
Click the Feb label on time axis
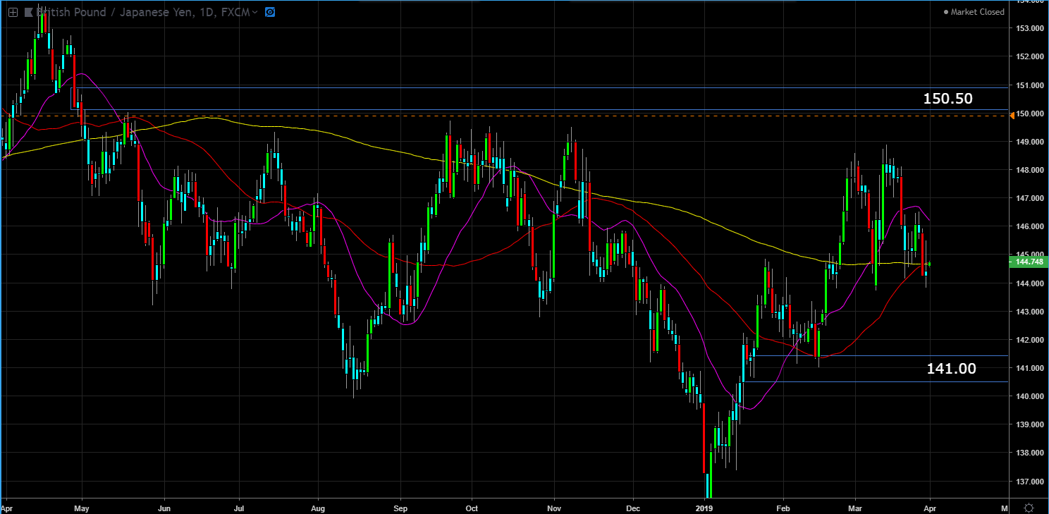782,507
